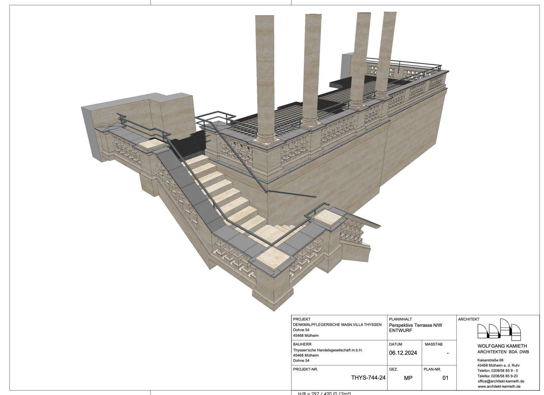Click the project number THYS-744-24
Screen dimensions: 544x395
[x=368, y=378]
